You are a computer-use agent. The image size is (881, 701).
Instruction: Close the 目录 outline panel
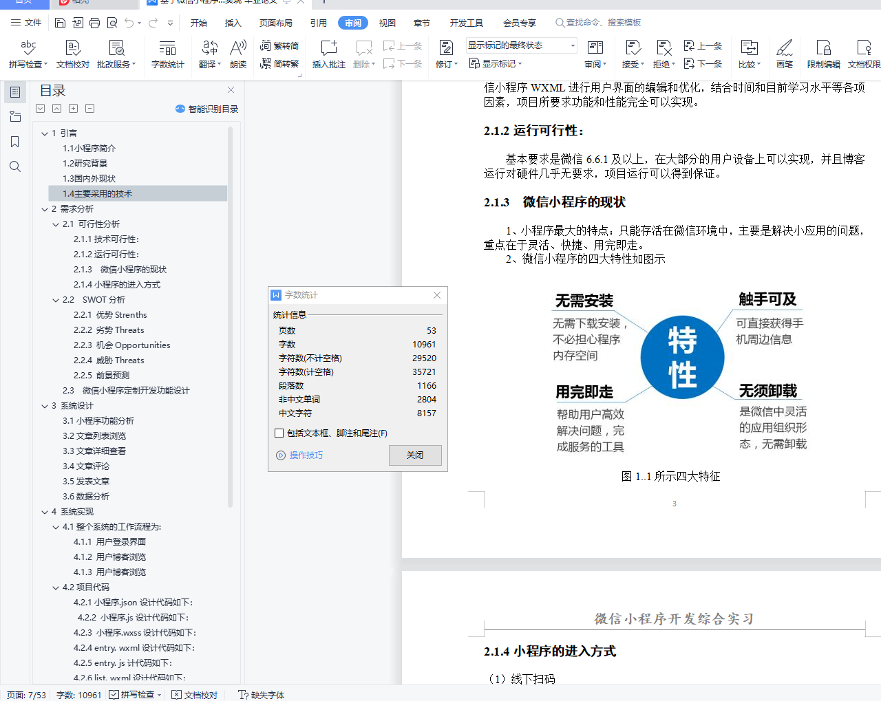click(231, 90)
